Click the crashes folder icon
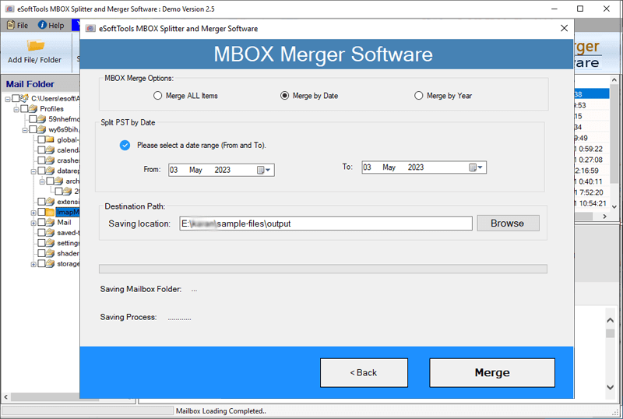This screenshot has height=419, width=623. (50, 160)
